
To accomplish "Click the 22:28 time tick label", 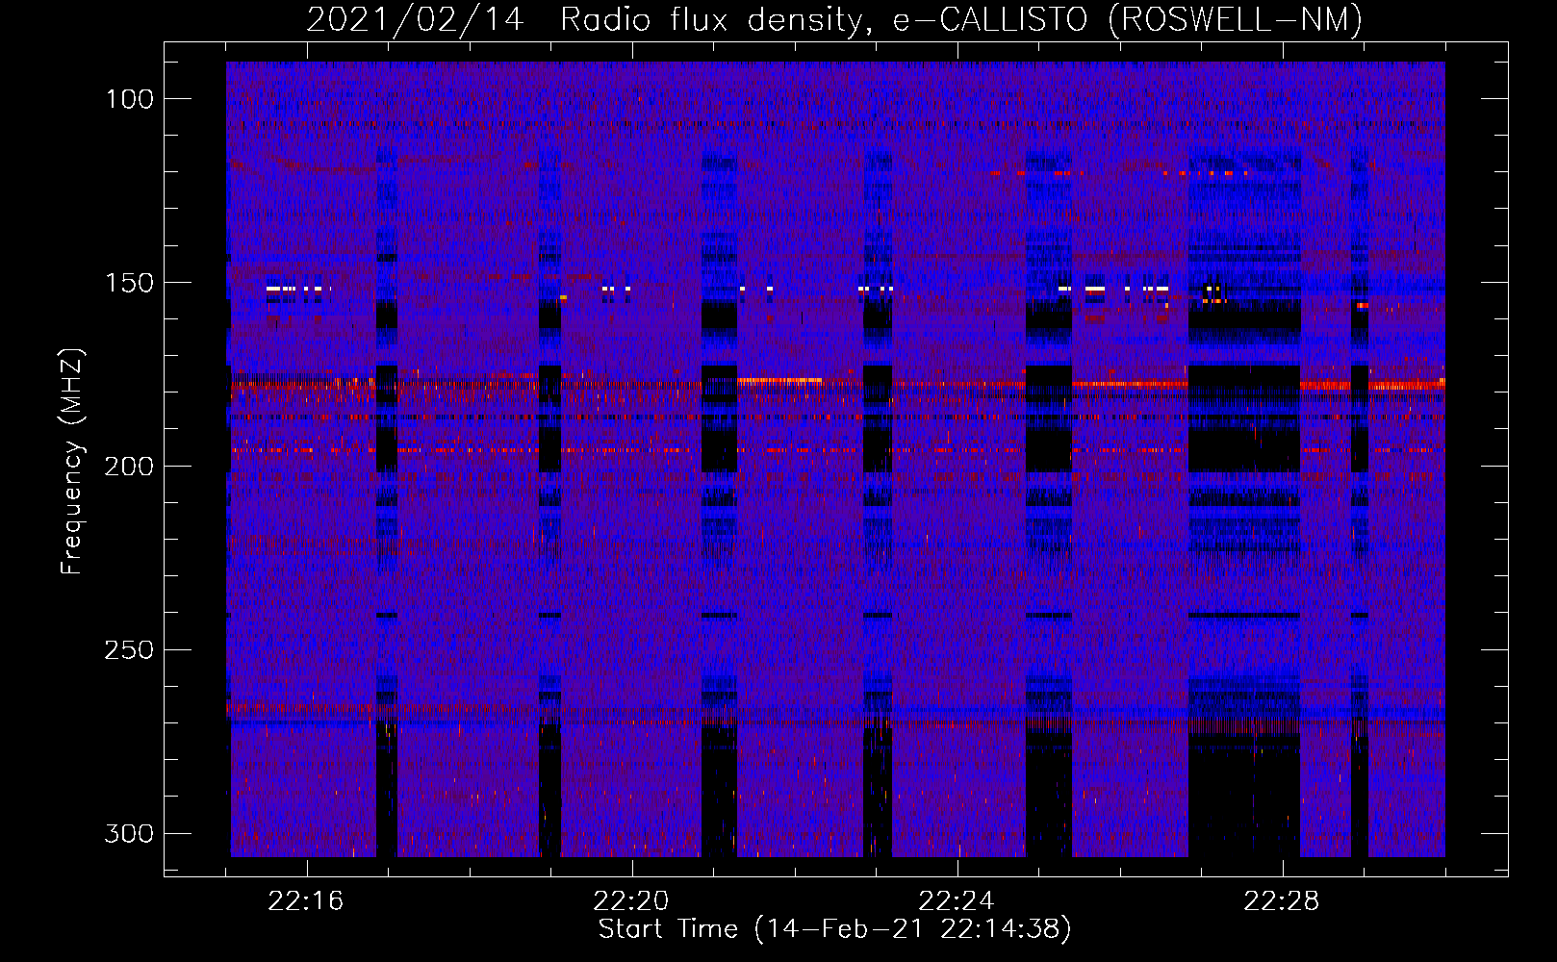I will [1282, 901].
